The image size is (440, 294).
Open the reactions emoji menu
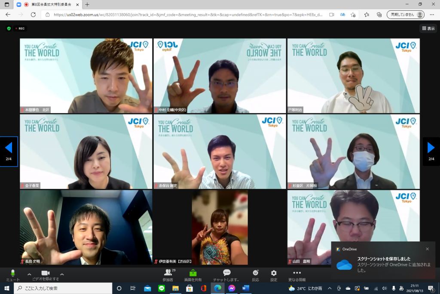point(256,273)
